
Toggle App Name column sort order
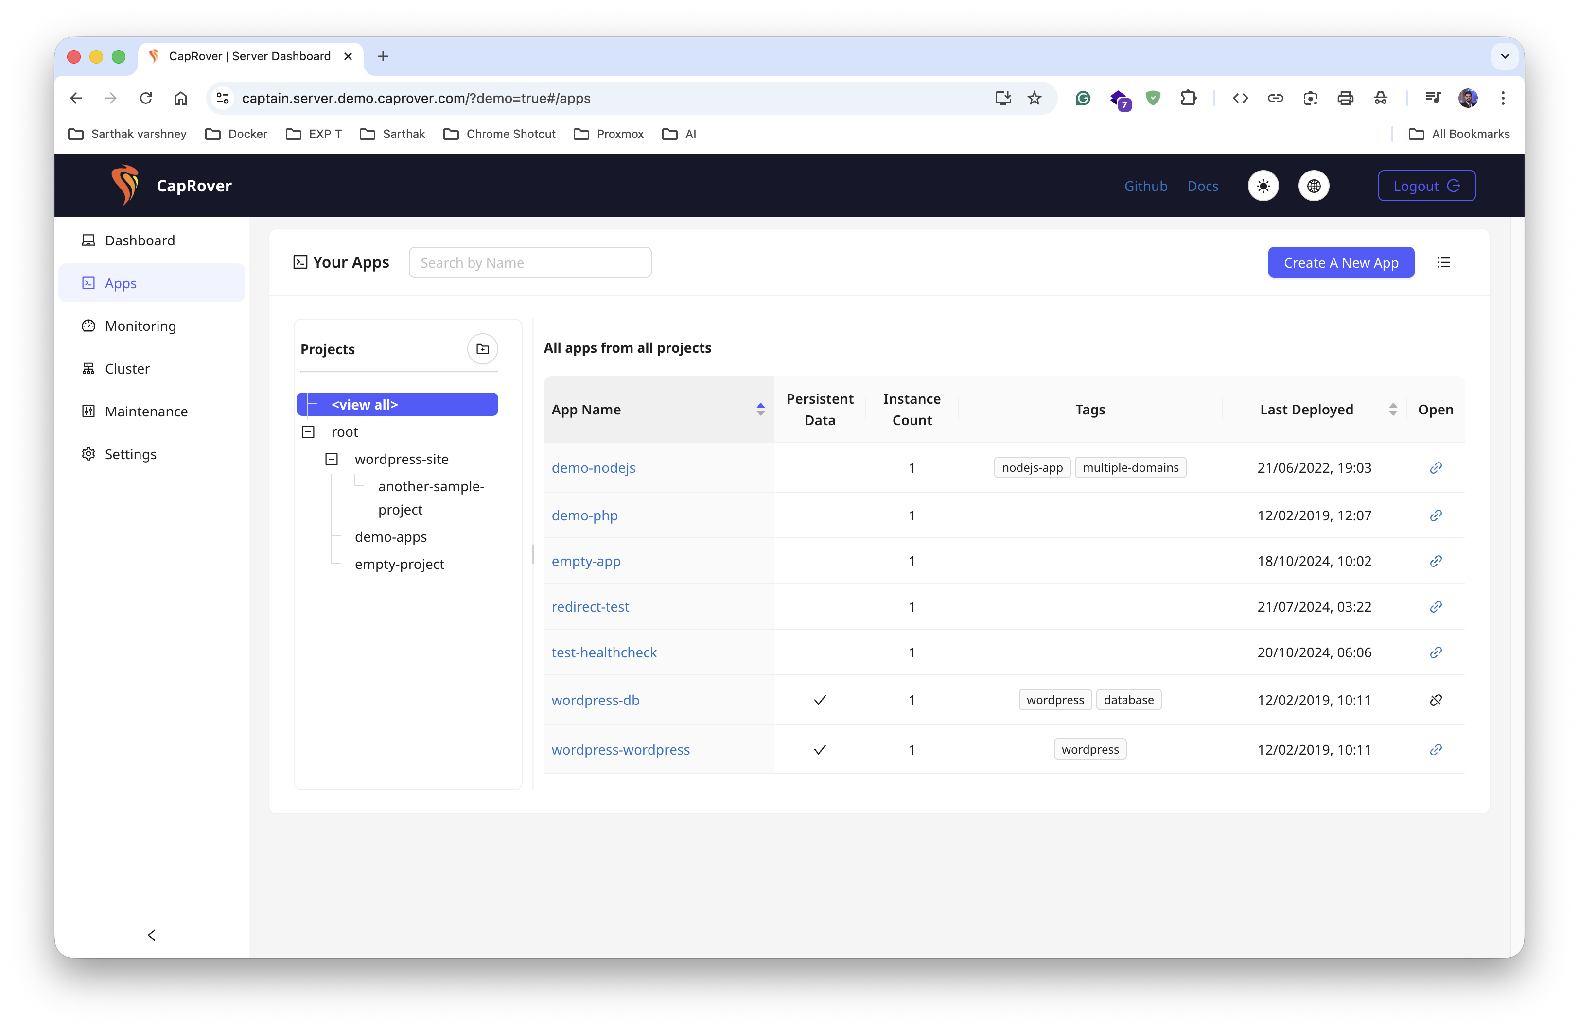click(760, 409)
